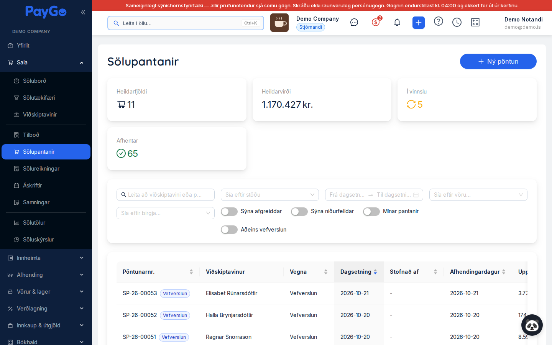
Task: Expand the Verðlagning sidebar section
Action: click(46, 309)
